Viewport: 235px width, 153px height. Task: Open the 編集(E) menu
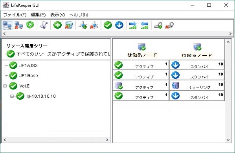(x=38, y=15)
